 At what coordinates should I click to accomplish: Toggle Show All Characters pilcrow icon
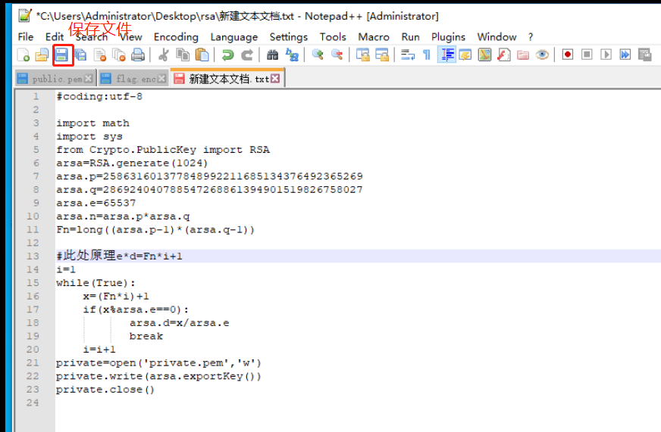[x=427, y=54]
